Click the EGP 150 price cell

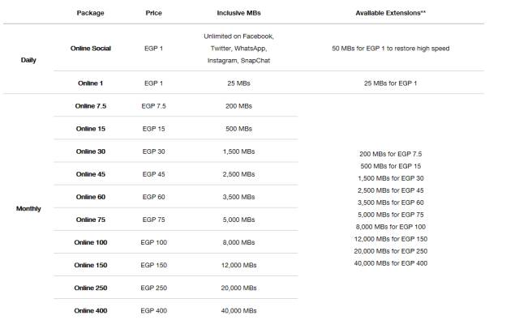153,265
